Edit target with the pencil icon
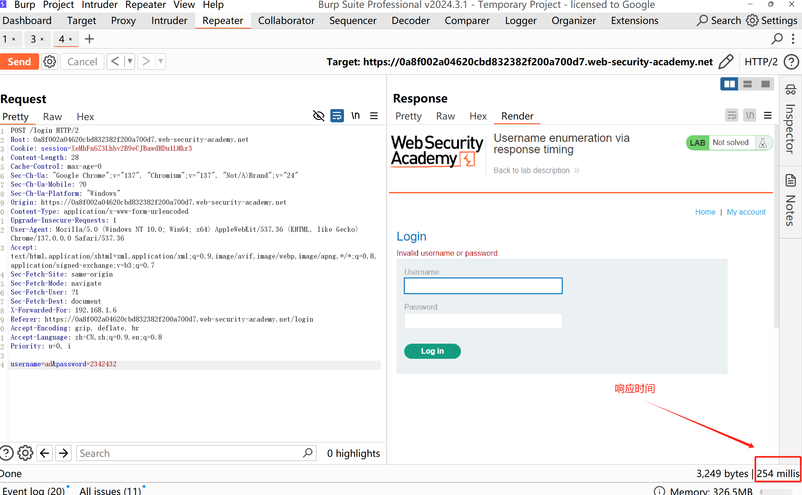This screenshot has width=802, height=495. click(x=725, y=61)
